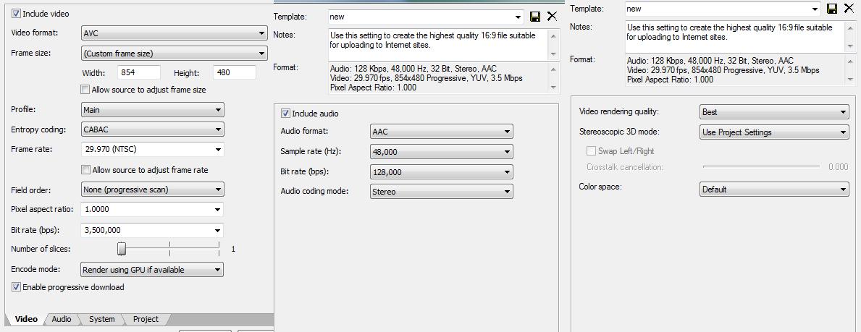Open Audio coding mode Stereo dropdown
Screen dimensions: 861x332
[442, 192]
